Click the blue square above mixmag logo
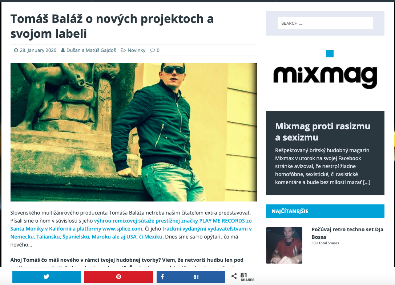 [x=330, y=54]
